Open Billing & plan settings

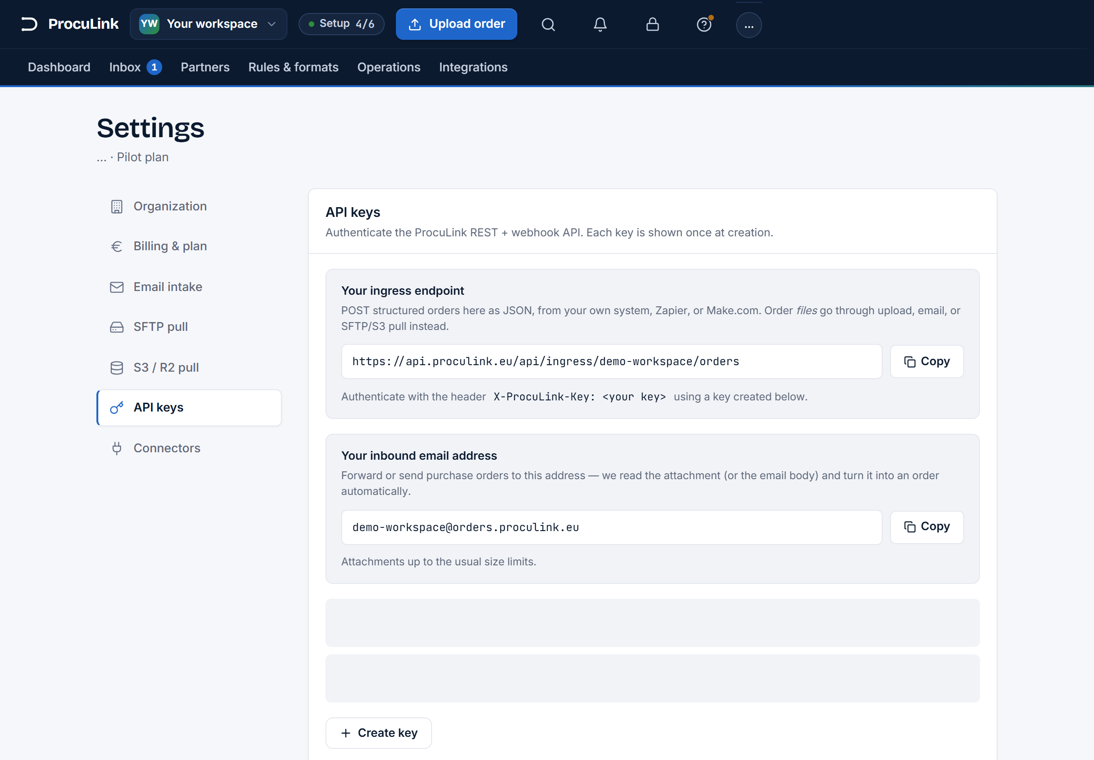pos(189,246)
